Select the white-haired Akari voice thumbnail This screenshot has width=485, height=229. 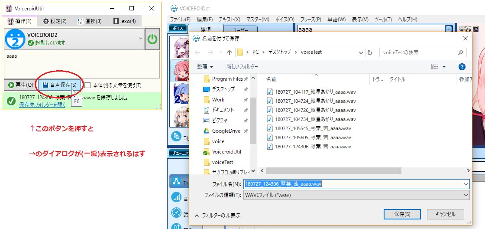click(x=180, y=116)
